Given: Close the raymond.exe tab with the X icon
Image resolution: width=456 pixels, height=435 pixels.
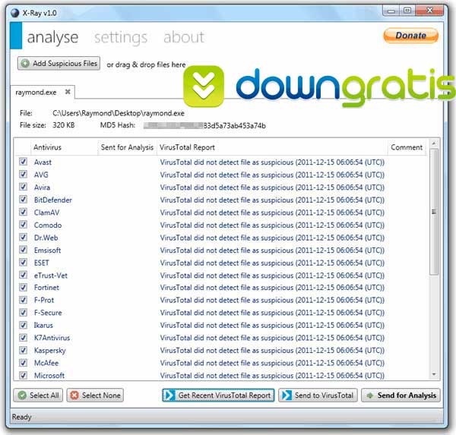Looking at the screenshot, I should point(68,92).
